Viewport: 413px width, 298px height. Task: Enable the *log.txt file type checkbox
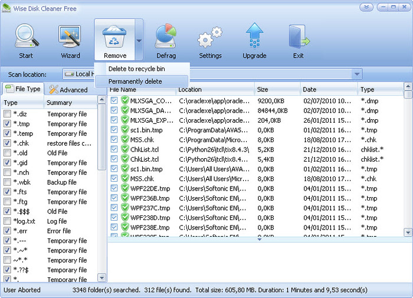[x=7, y=221]
